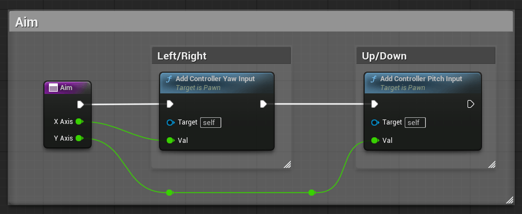This screenshot has height=214, width=522.
Task: Click the Aim input axis event node title
Action: (66, 88)
